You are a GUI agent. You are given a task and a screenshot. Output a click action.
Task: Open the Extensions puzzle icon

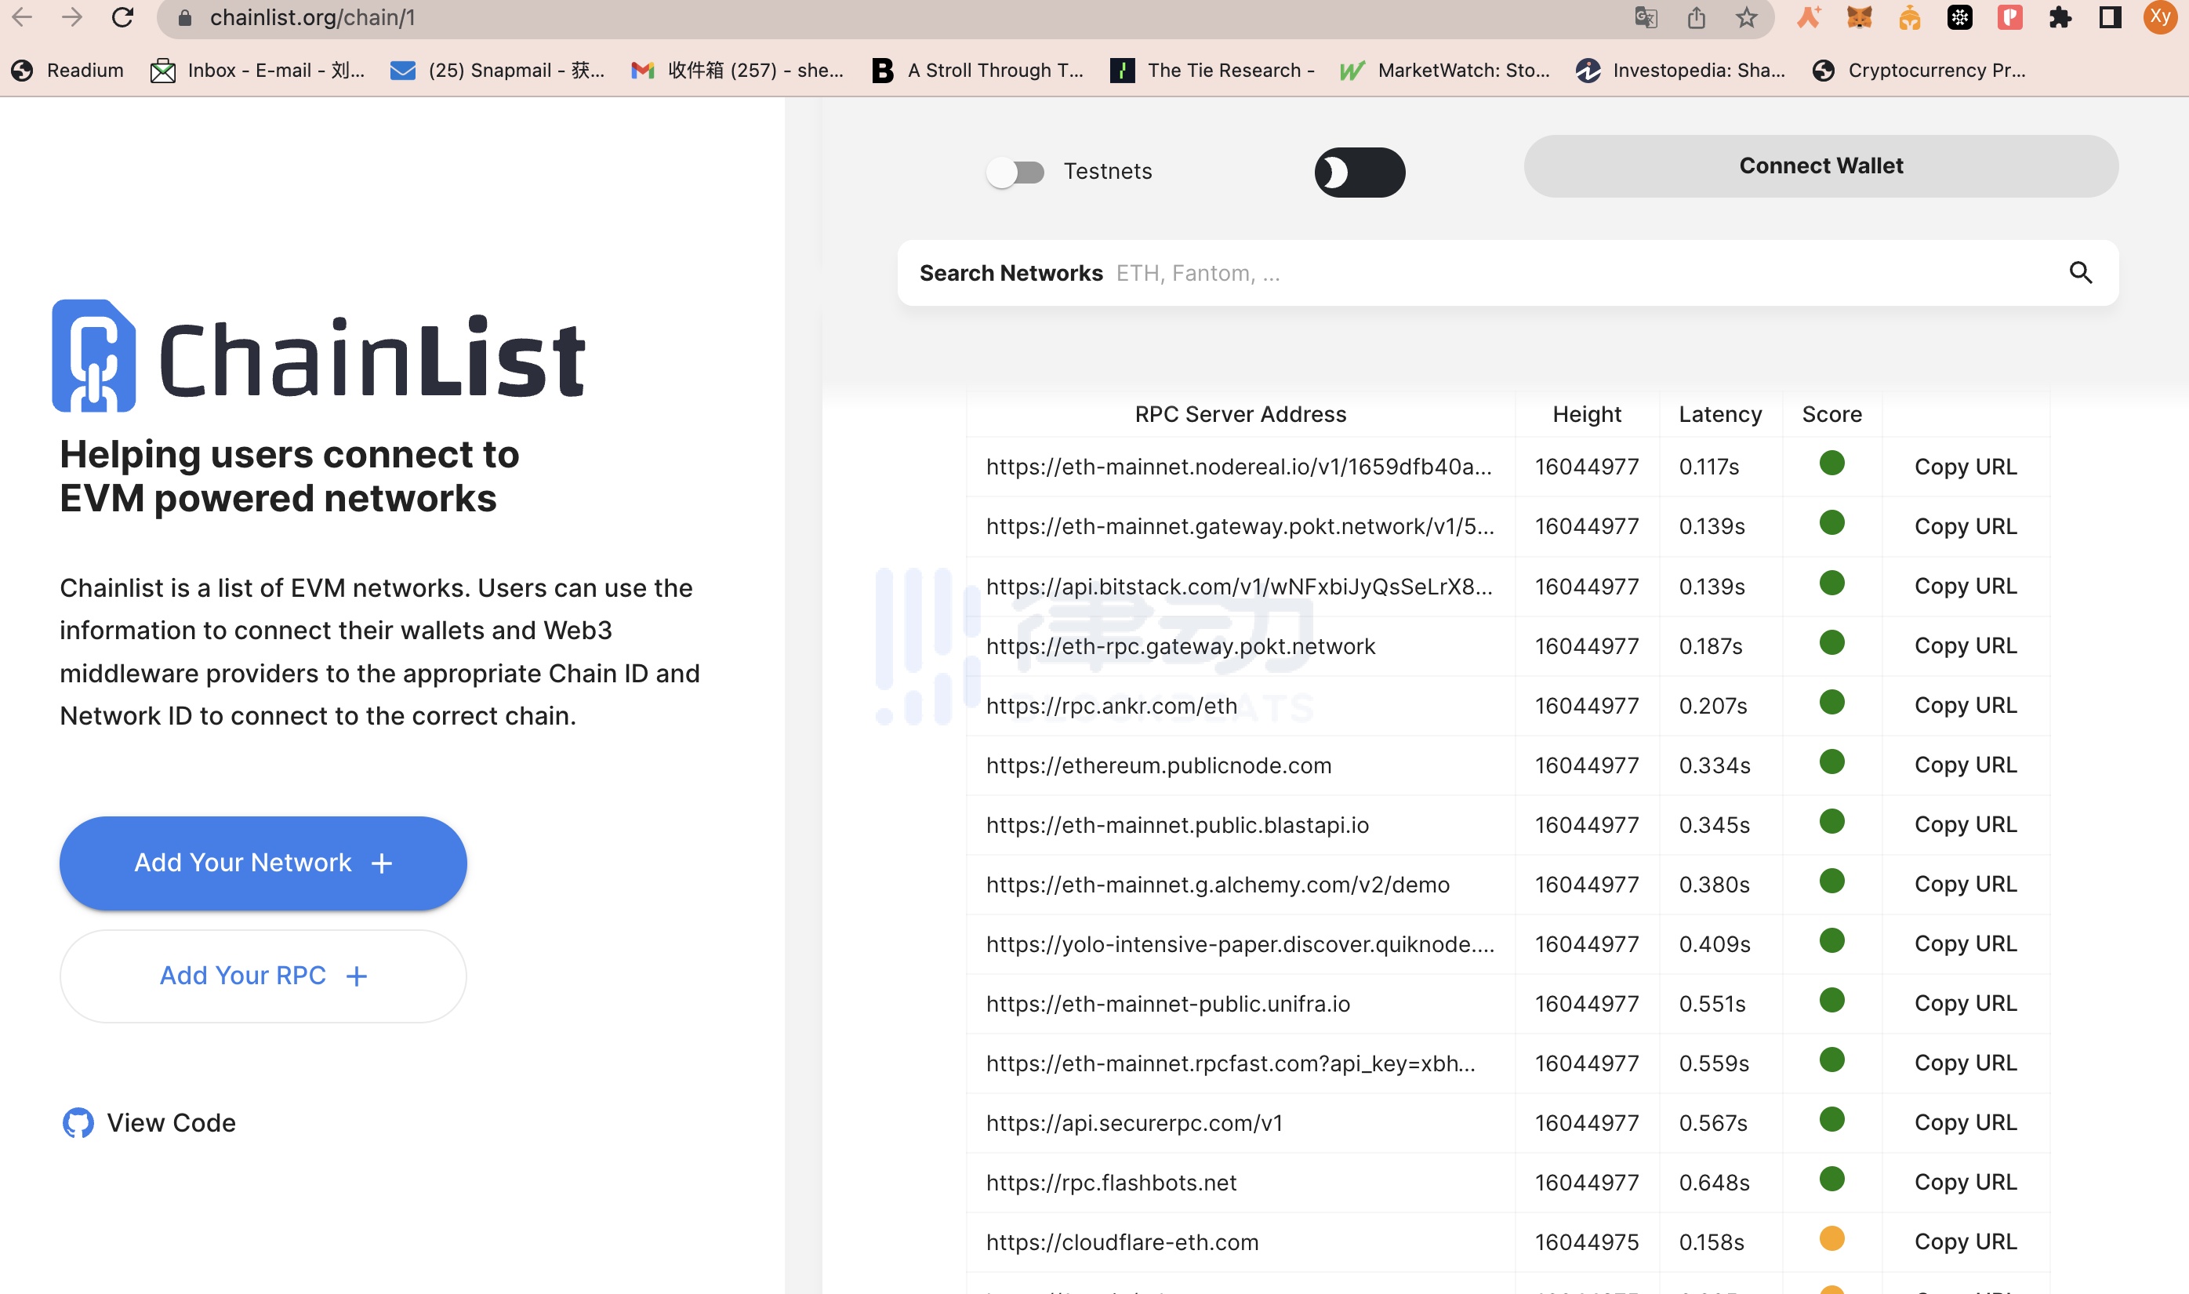click(x=2060, y=17)
